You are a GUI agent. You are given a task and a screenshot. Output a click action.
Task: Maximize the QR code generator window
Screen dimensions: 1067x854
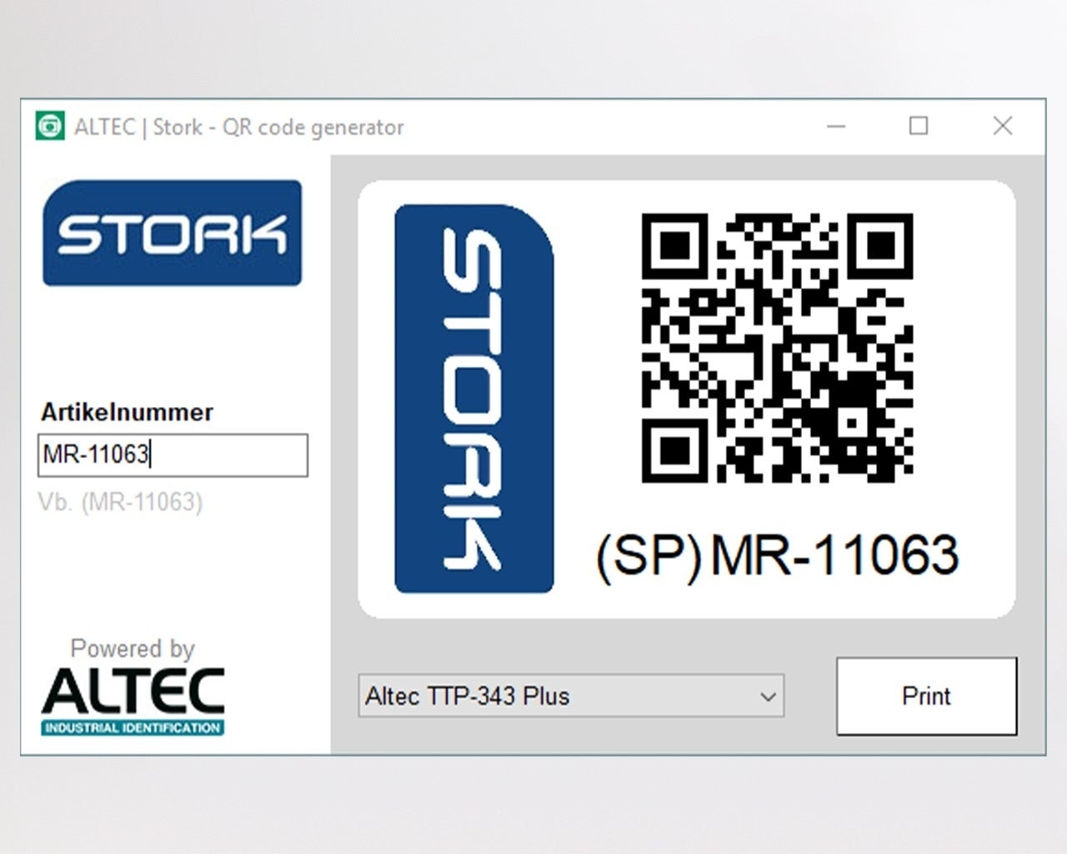[919, 127]
